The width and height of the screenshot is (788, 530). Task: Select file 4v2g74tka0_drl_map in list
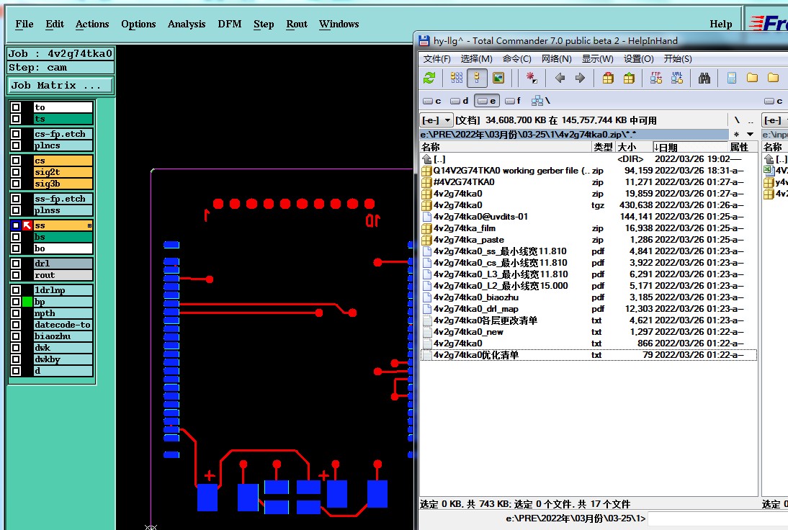[x=475, y=309]
